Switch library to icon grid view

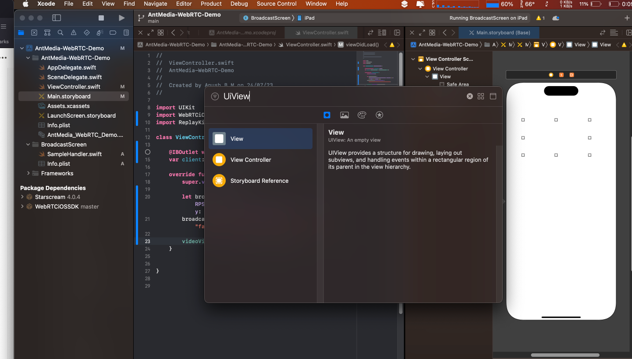pyautogui.click(x=481, y=96)
